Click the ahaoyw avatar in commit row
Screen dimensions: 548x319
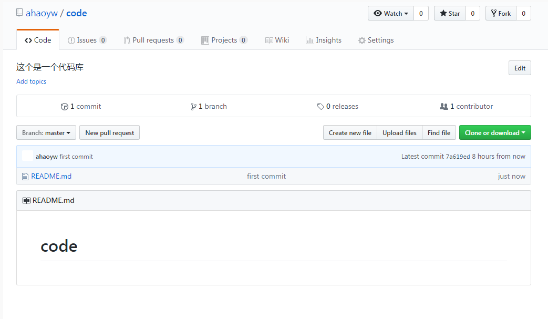[27, 156]
